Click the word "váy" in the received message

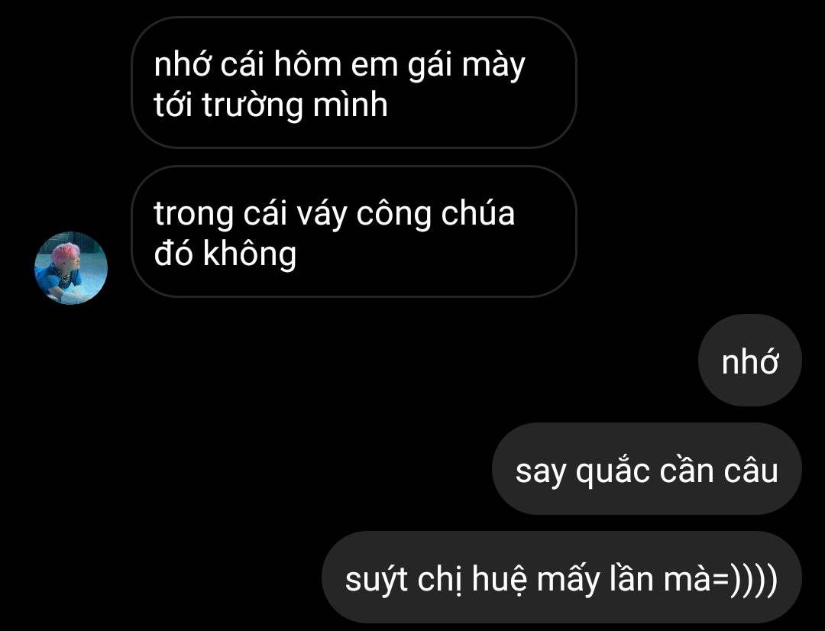click(322, 215)
